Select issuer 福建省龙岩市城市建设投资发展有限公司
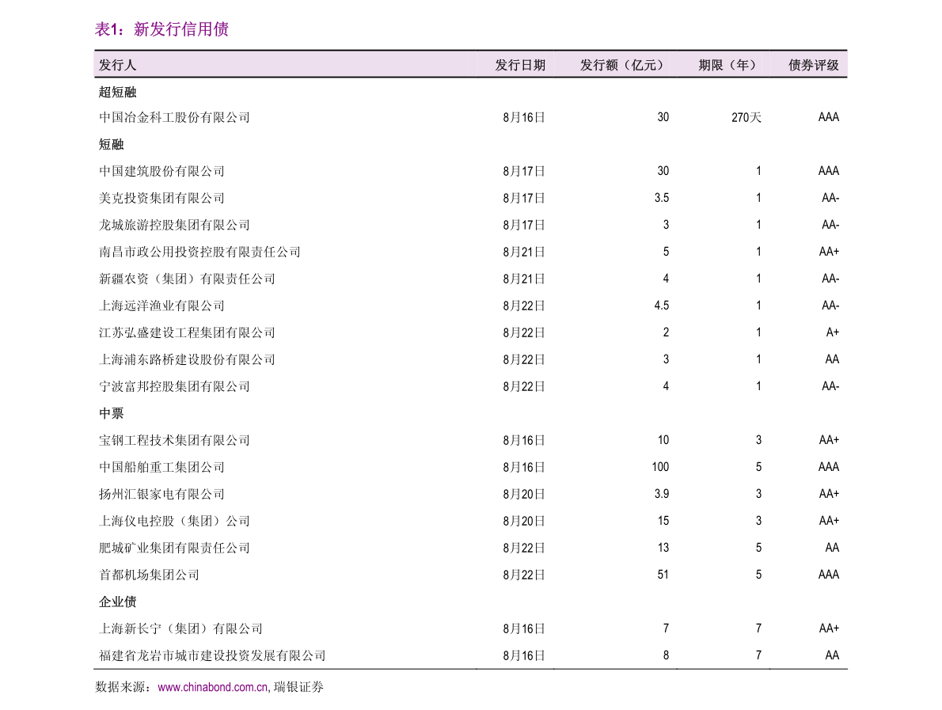This screenshot has width=942, height=710. (212, 655)
